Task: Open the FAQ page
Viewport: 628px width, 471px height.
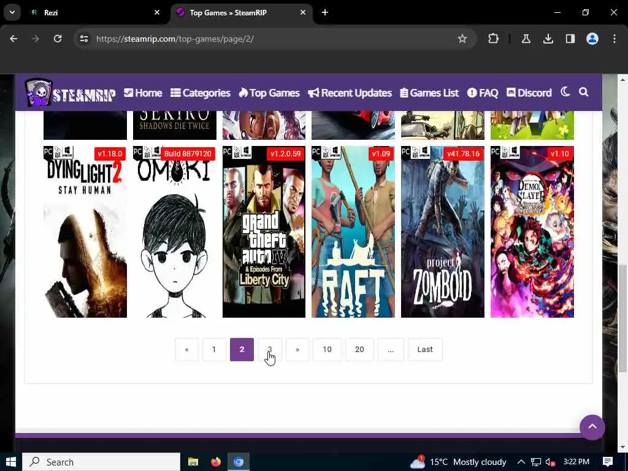Action: 483,93
